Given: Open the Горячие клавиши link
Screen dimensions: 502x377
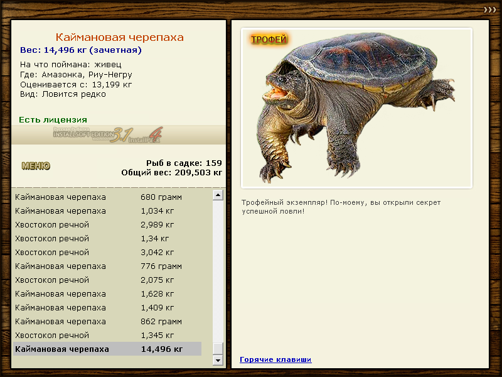Looking at the screenshot, I should tap(275, 359).
